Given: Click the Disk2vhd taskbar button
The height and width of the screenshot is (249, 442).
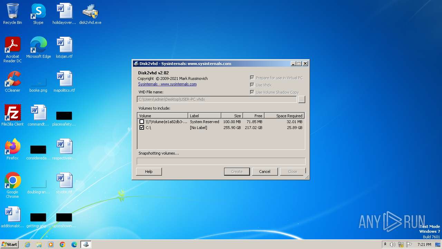Looking at the screenshot, I should (86, 245).
